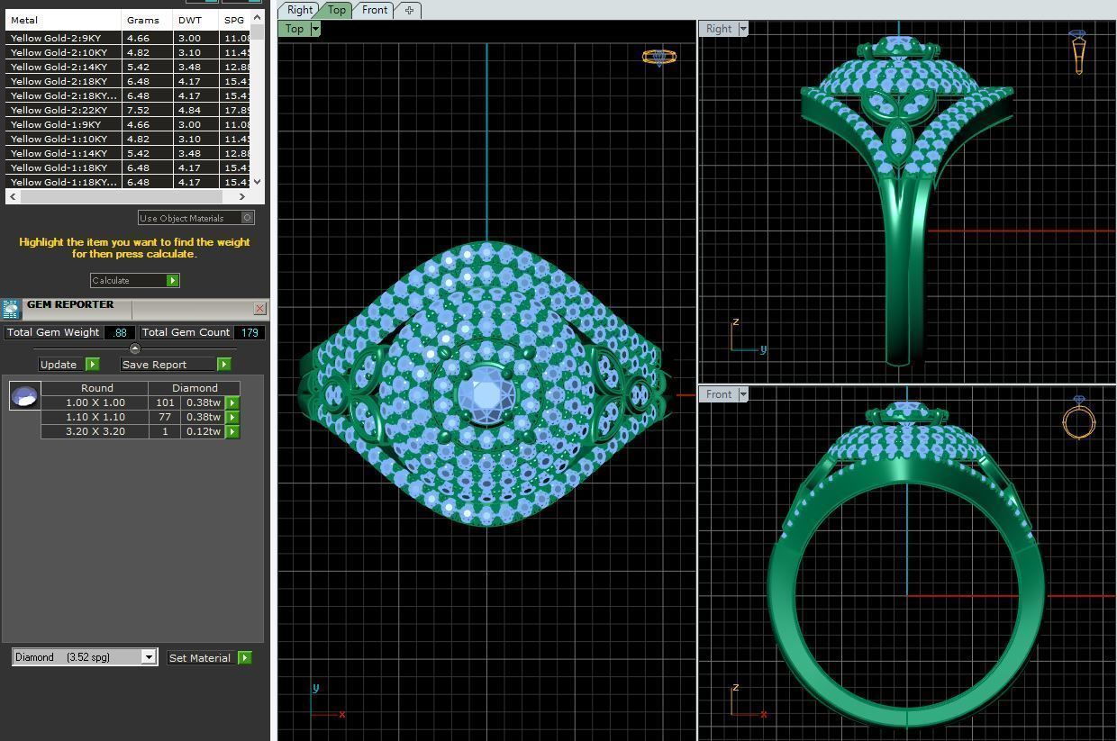Close the Gem Reporter panel
Screen dimensions: 1117x741
tap(260, 309)
